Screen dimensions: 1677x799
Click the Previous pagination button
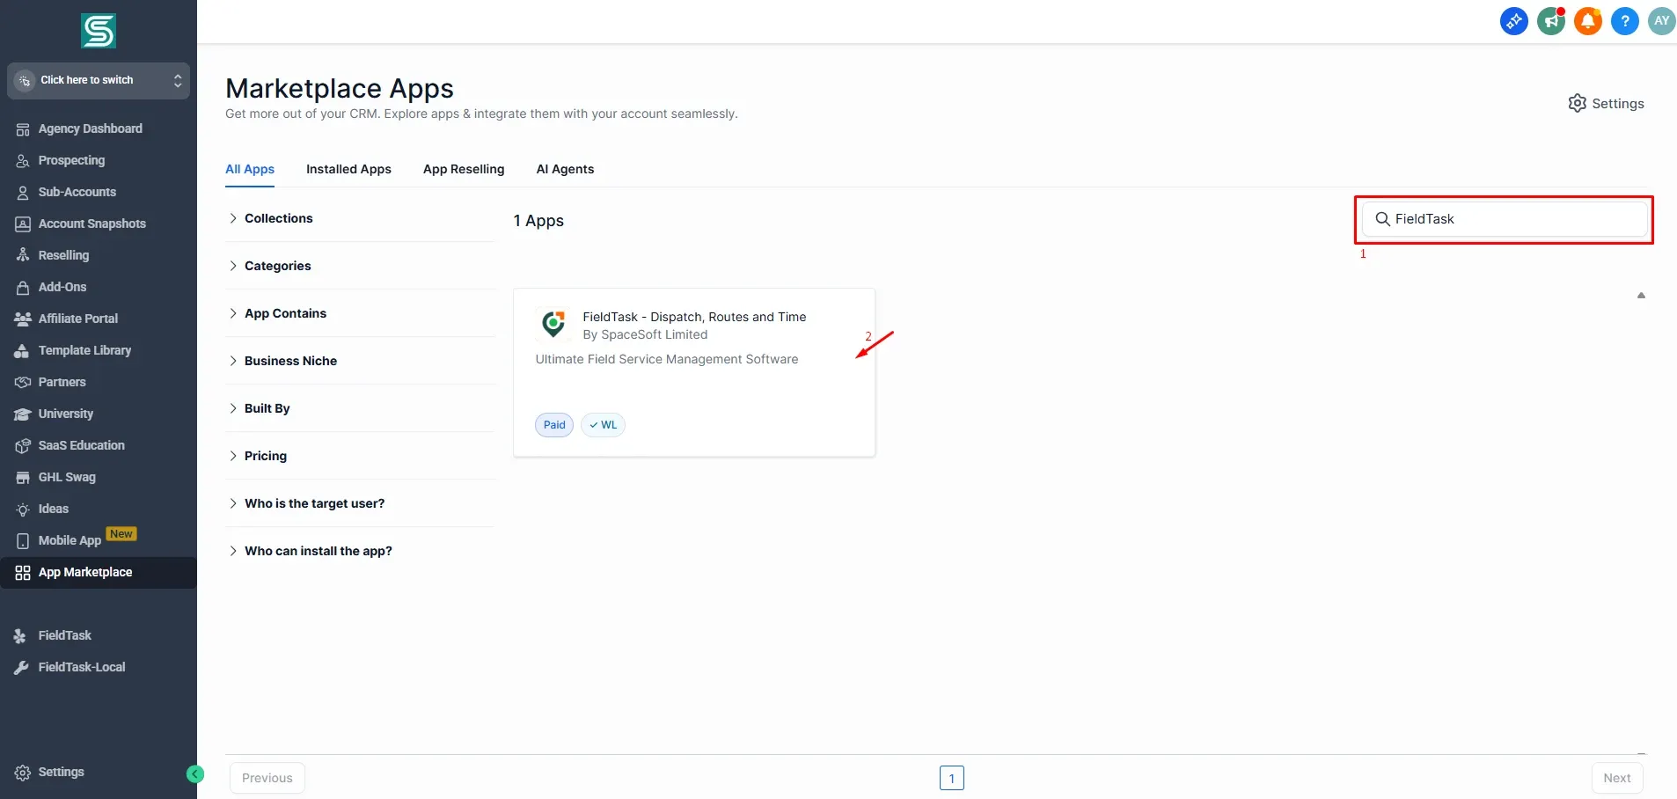point(267,778)
